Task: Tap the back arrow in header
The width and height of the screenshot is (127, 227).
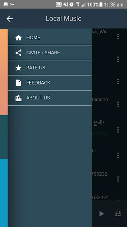Action: tap(10, 19)
